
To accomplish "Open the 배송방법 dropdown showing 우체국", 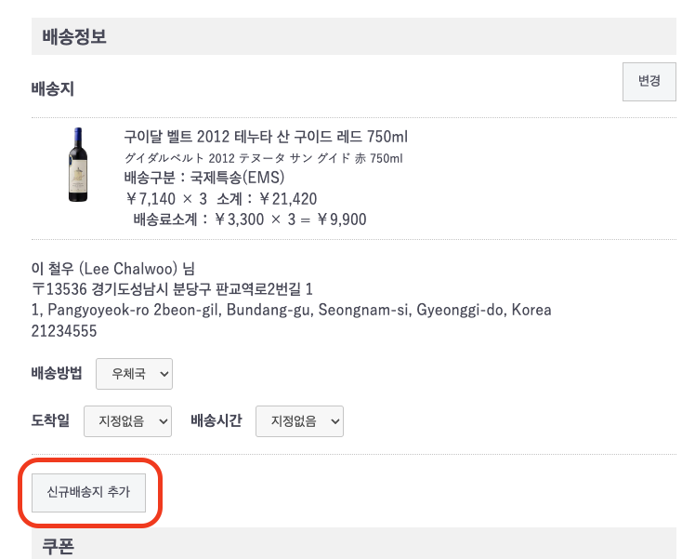I will (x=134, y=374).
